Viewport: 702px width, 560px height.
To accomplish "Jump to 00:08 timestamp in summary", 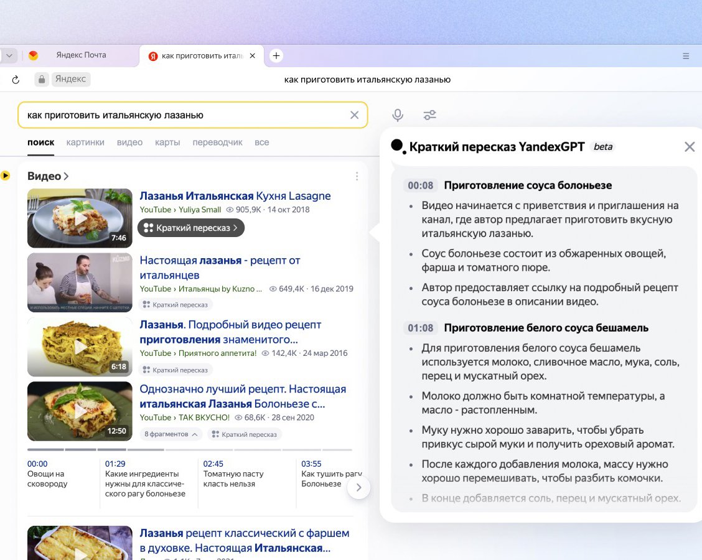I will [421, 185].
